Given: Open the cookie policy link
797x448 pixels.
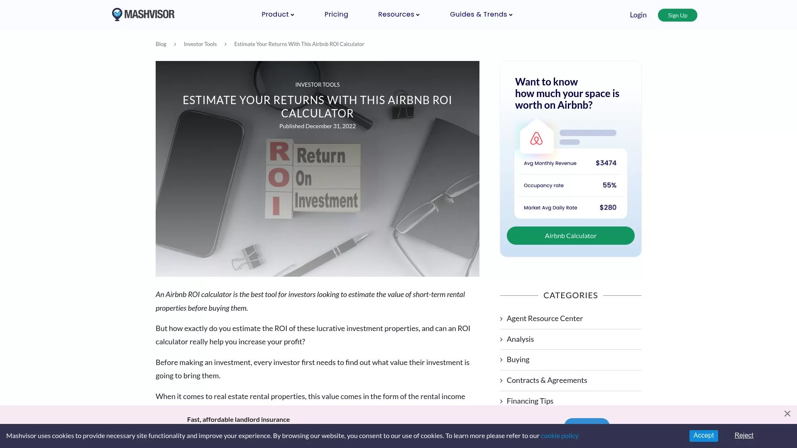Looking at the screenshot, I should pyautogui.click(x=559, y=436).
